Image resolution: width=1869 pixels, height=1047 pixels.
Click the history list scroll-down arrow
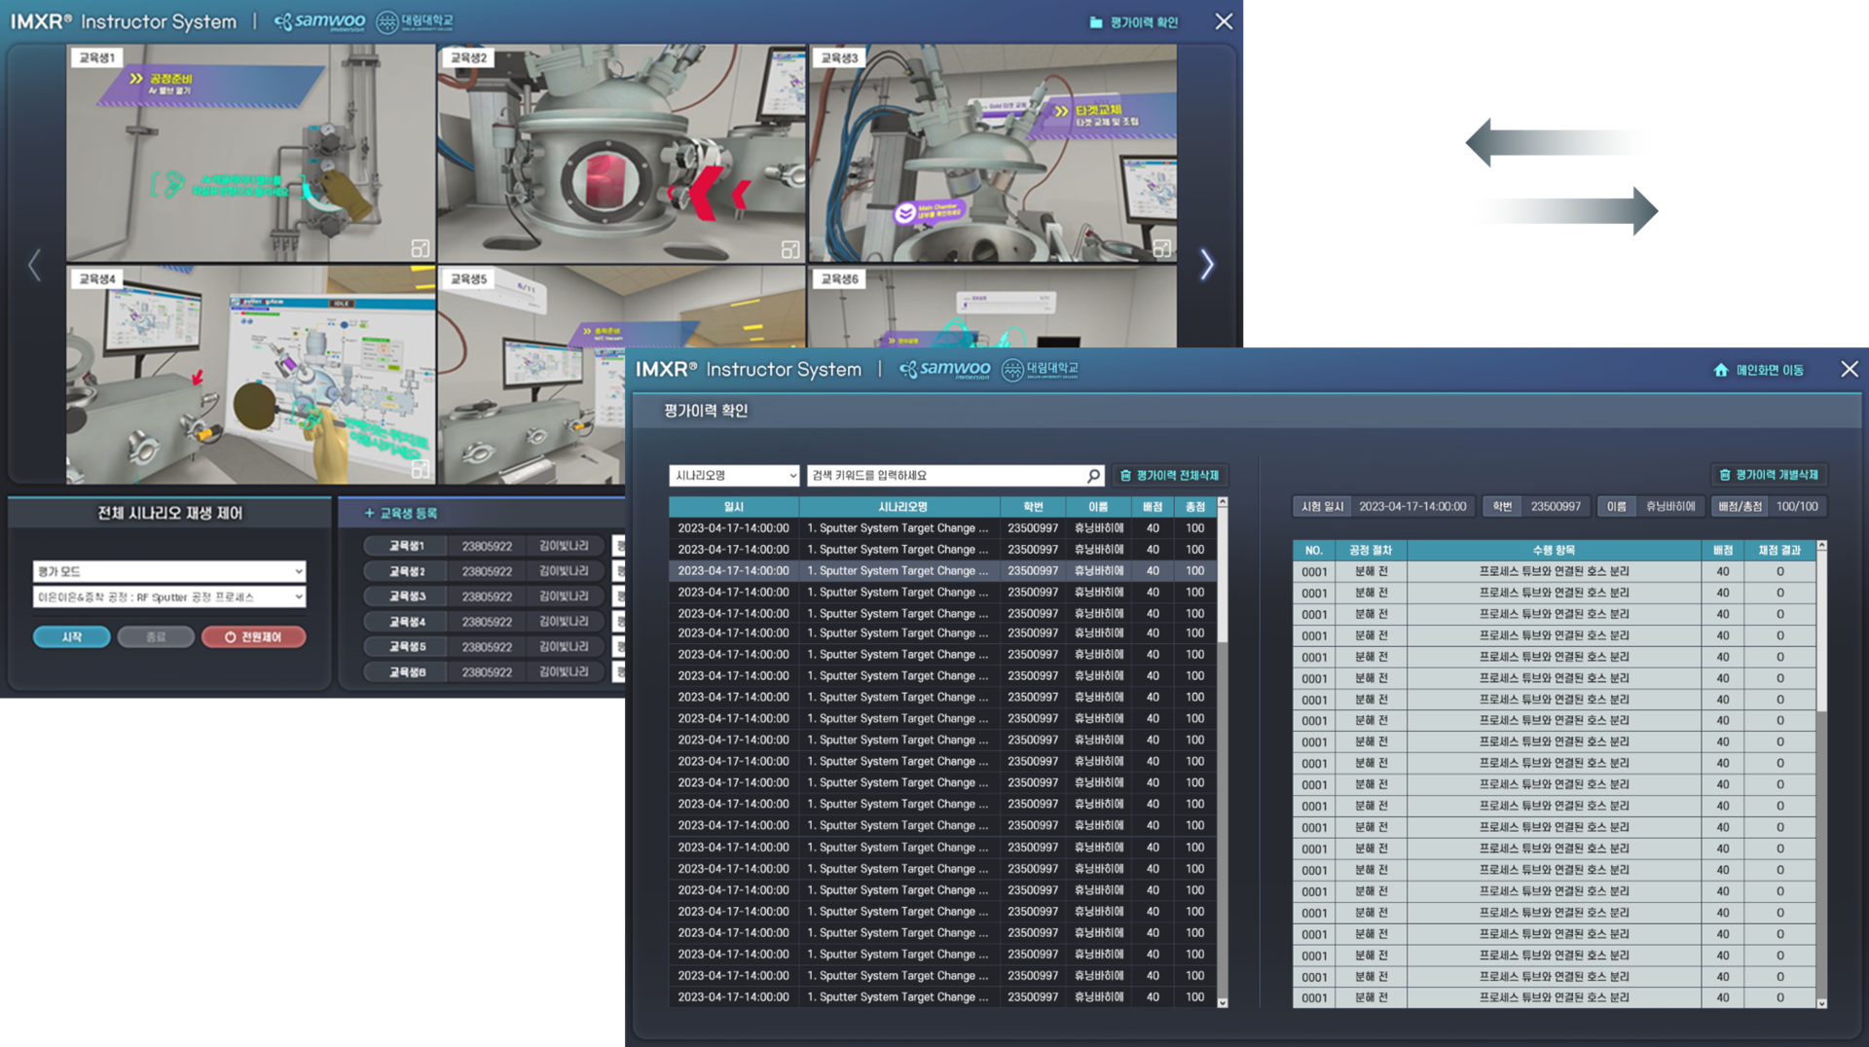click(x=1223, y=1002)
